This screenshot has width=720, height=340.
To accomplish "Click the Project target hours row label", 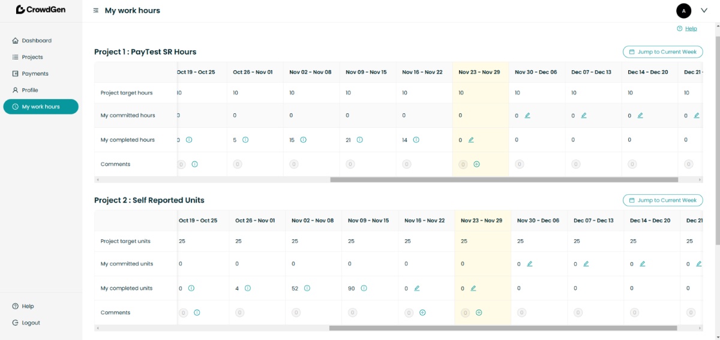I will (x=127, y=93).
